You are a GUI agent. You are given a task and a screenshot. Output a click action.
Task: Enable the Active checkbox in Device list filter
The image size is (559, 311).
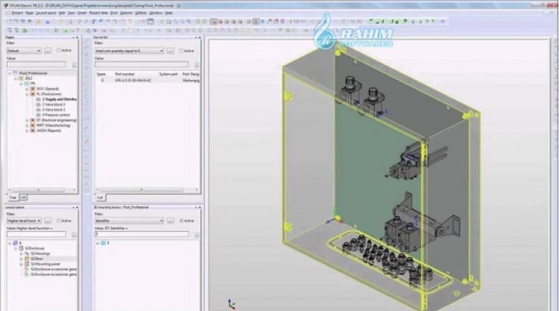pyautogui.click(x=182, y=51)
